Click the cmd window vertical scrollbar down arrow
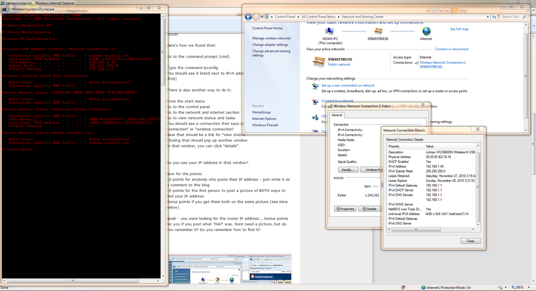The height and width of the screenshot is (291, 536). [x=163, y=276]
